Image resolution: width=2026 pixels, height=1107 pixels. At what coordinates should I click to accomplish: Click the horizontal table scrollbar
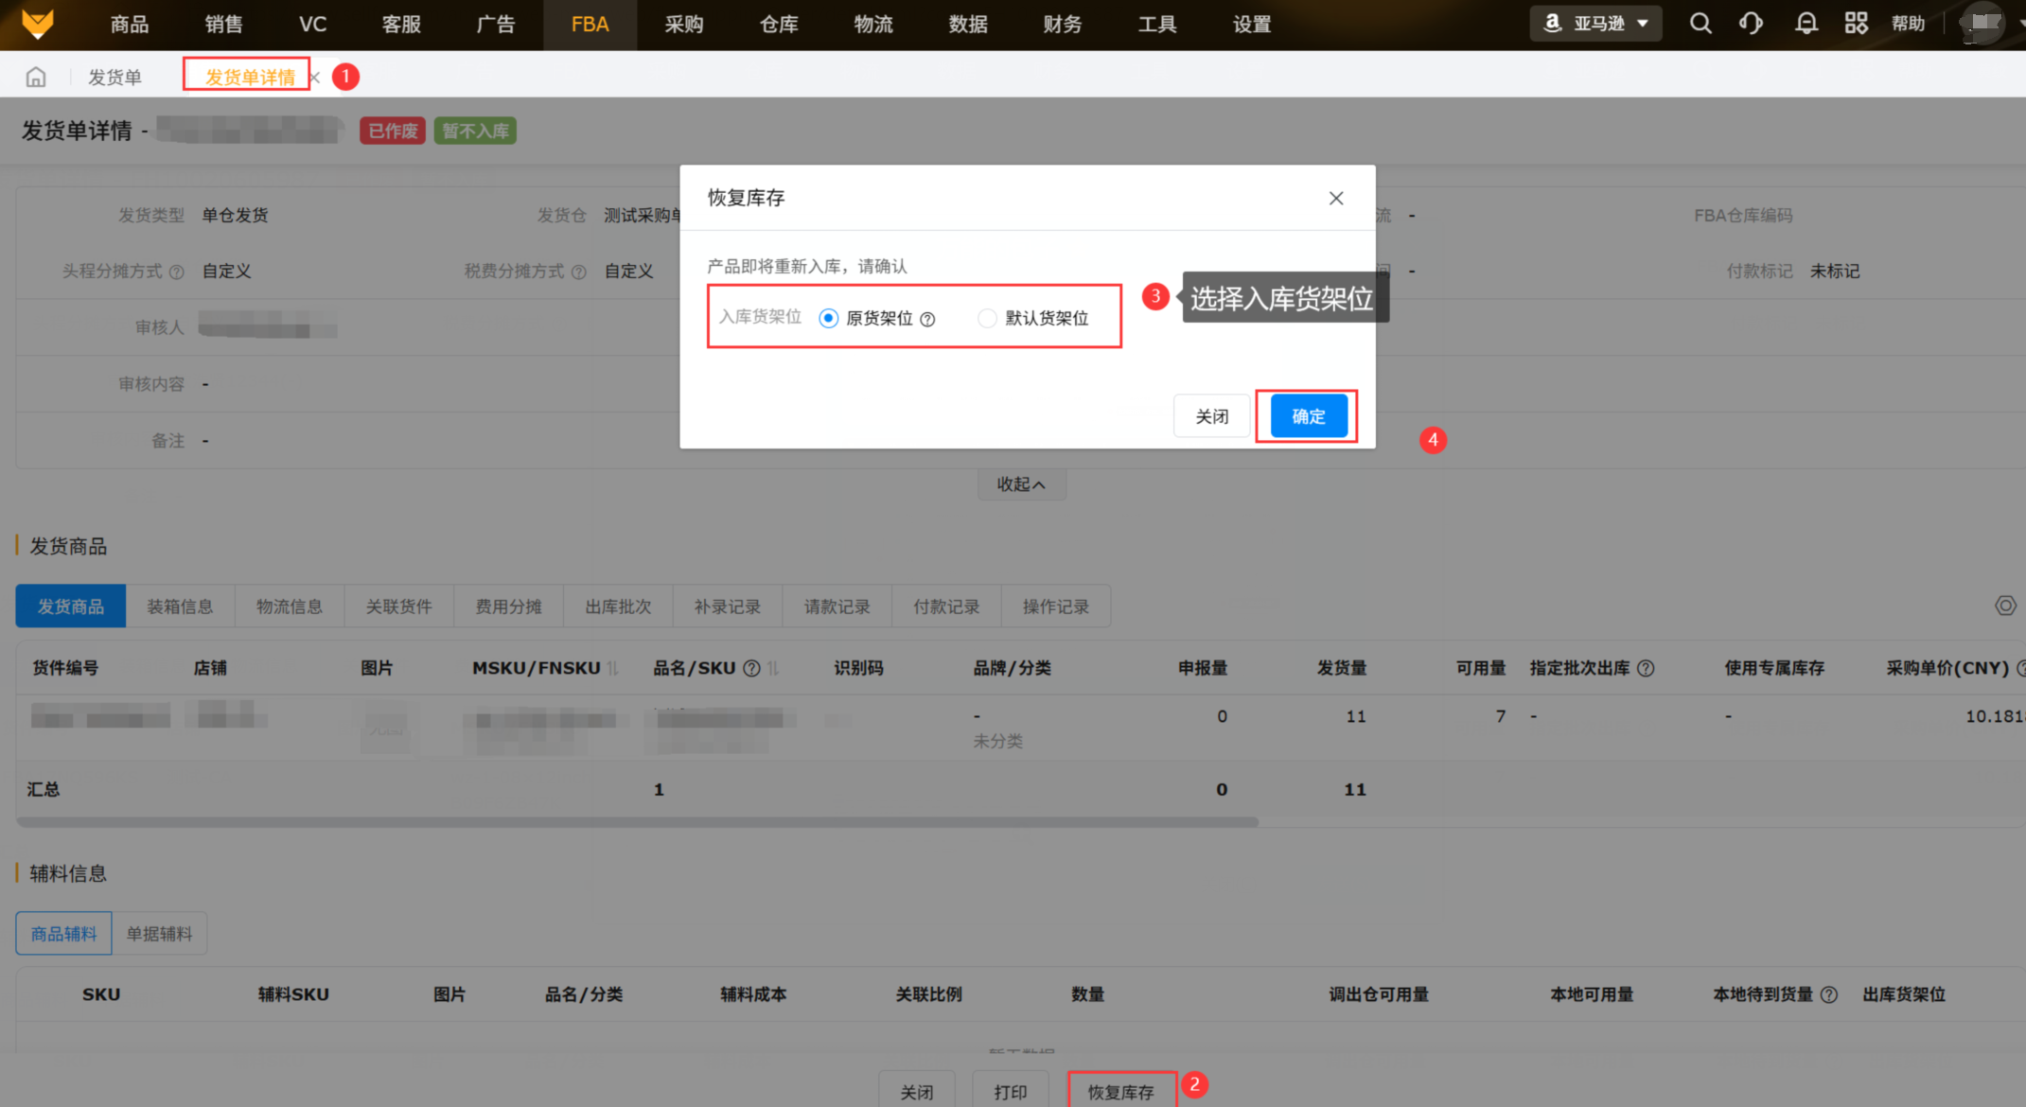click(x=637, y=822)
